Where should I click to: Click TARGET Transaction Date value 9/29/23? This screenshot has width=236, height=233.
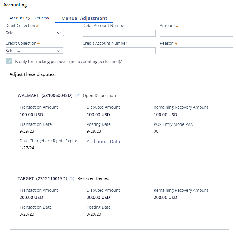(x=27, y=214)
